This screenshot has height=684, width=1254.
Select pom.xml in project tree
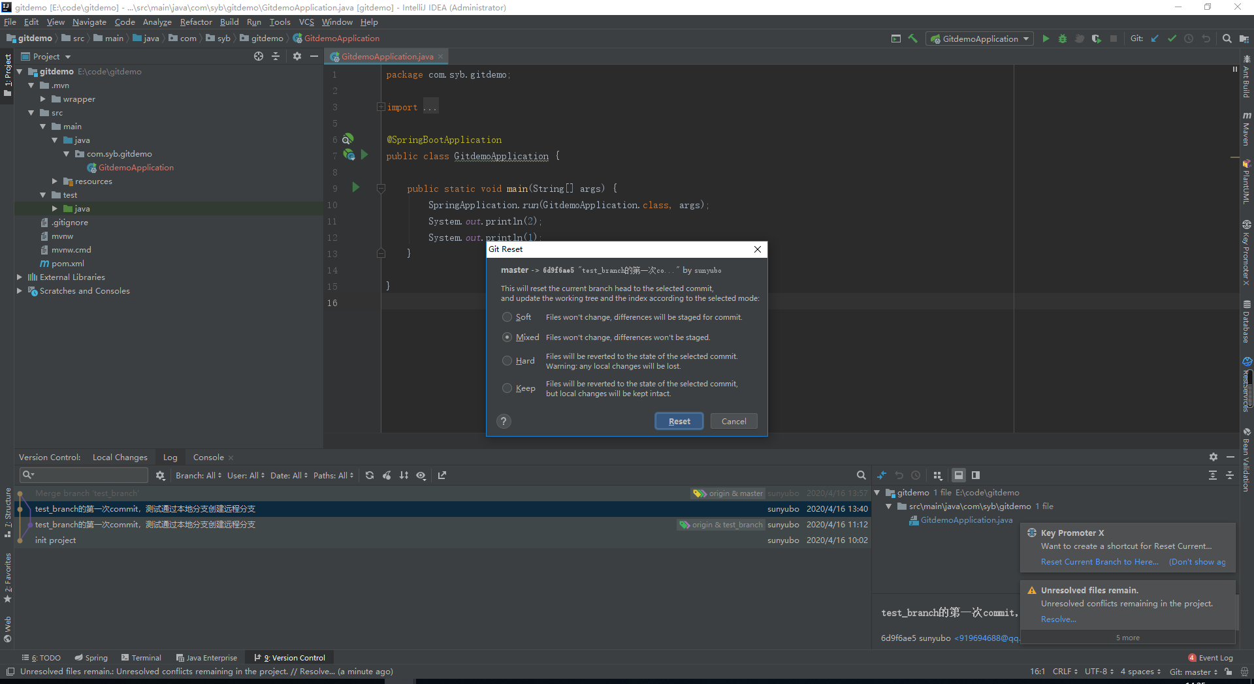(67, 264)
